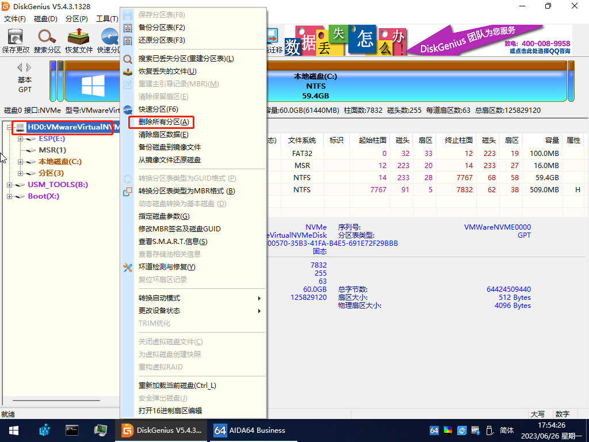
Task: Click the previous disk arrow above 基本 GPT
Action: click(x=20, y=68)
